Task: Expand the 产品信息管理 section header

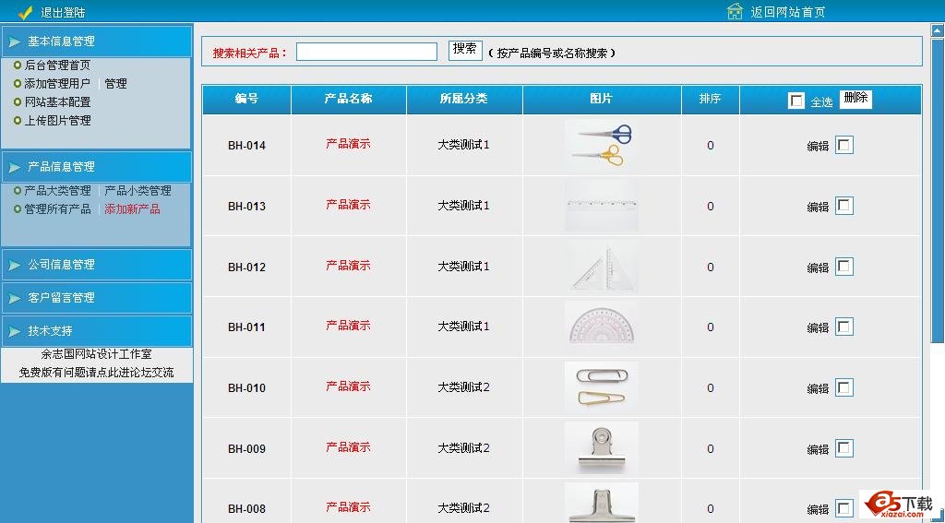Action: 96,167
